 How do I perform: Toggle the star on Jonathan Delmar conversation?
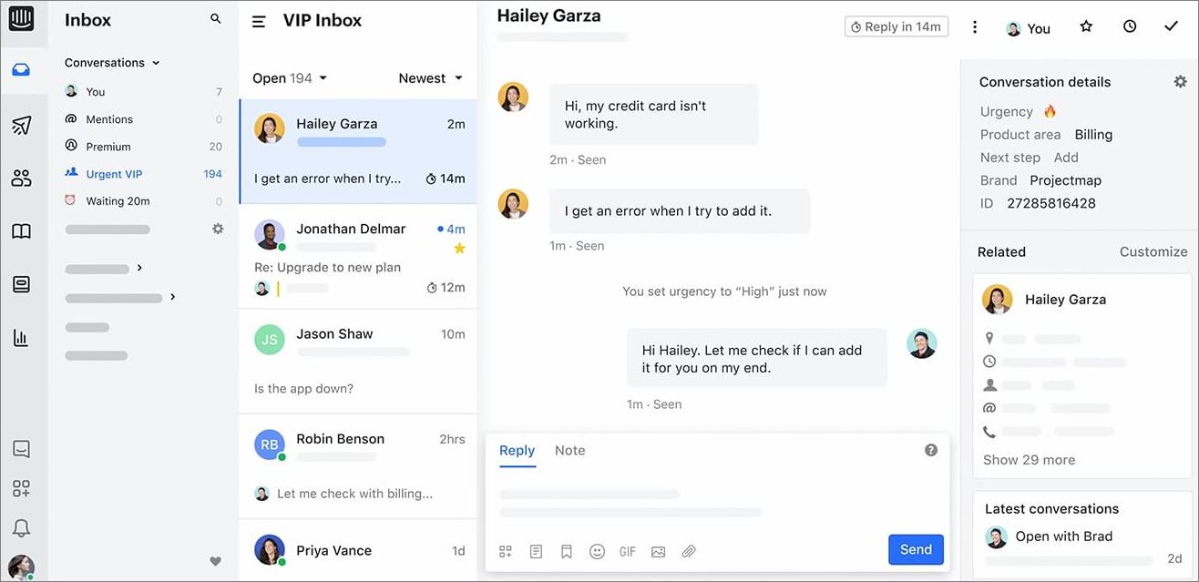tap(459, 248)
